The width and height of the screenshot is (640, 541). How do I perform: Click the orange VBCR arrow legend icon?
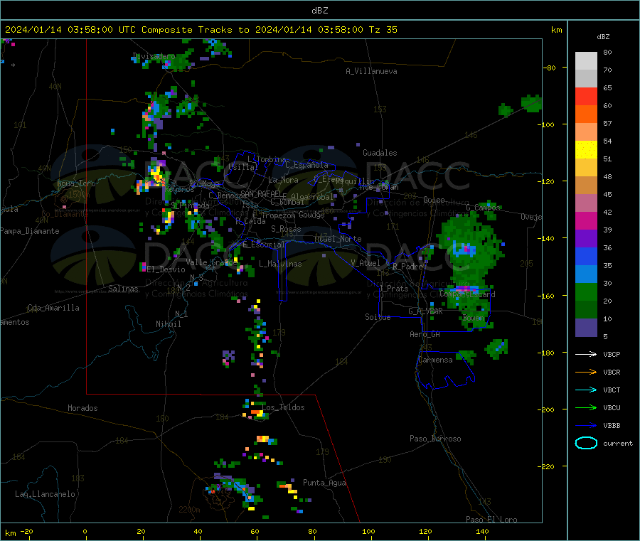[x=586, y=372]
